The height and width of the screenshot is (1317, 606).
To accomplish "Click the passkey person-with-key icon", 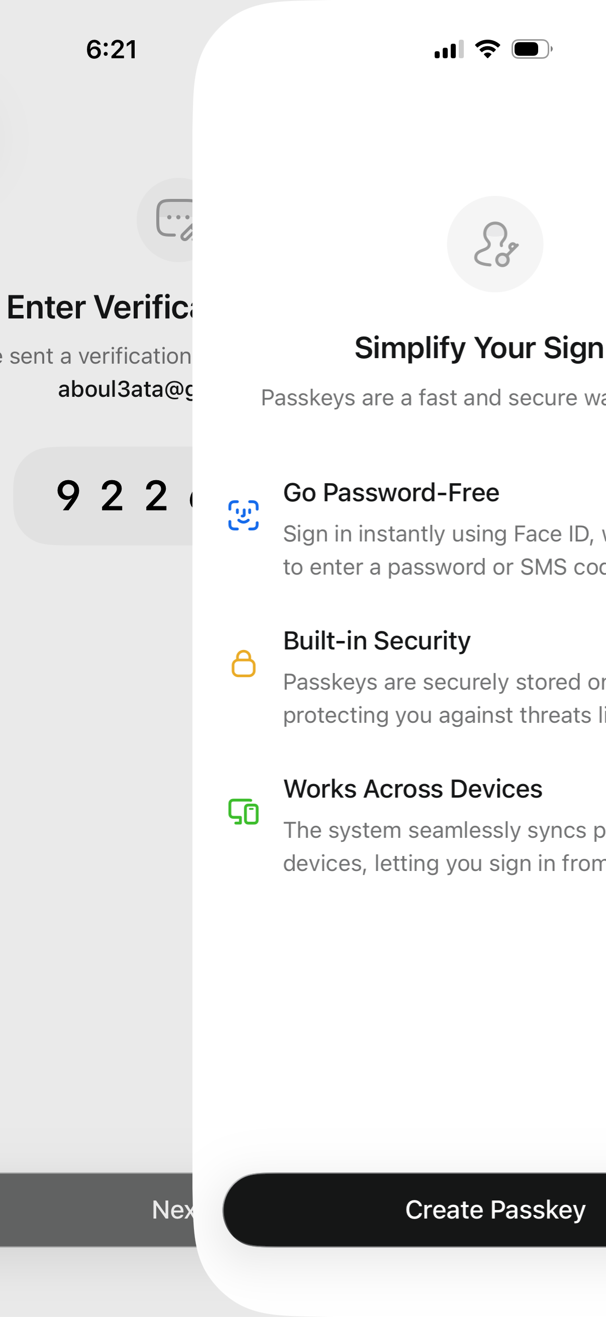I will 495,245.
